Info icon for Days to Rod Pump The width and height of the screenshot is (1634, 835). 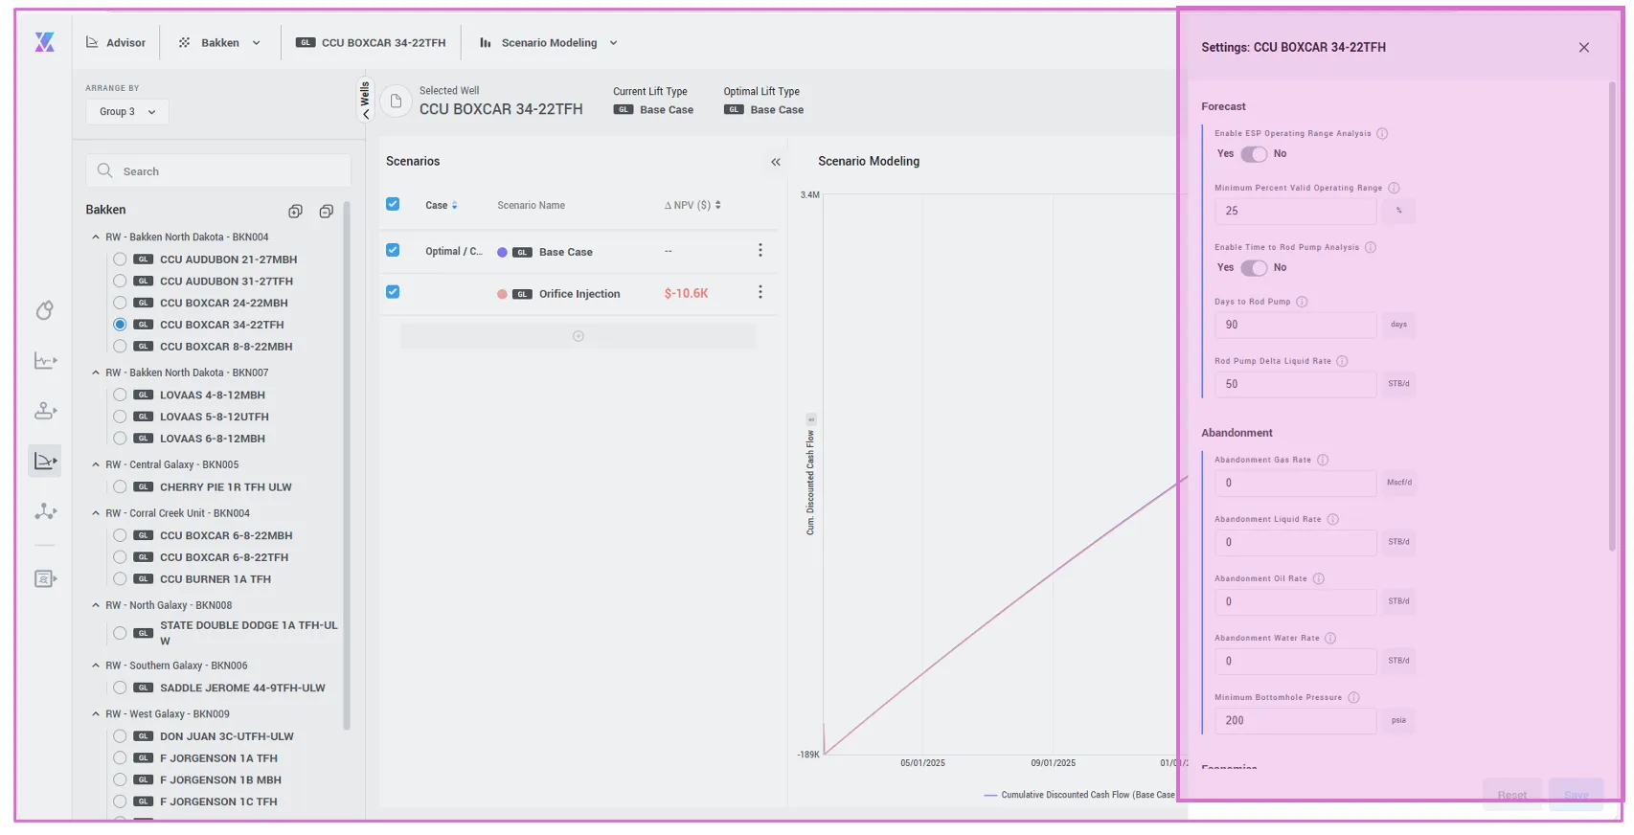click(x=1302, y=302)
